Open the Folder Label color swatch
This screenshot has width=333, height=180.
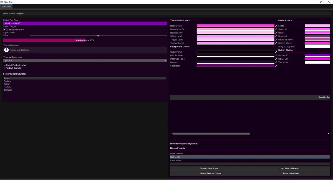tap(317, 26)
